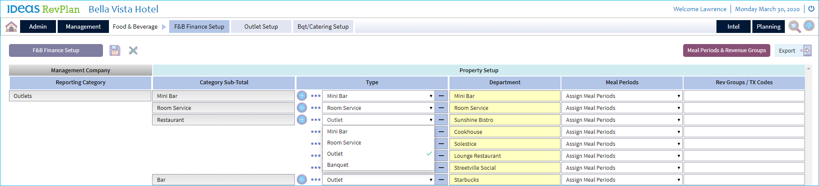The image size is (819, 186).
Task: Click plus icon for Bar sub-total row
Action: (302, 180)
